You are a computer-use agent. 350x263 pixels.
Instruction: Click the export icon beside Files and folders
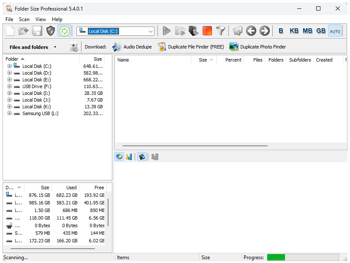(74, 47)
